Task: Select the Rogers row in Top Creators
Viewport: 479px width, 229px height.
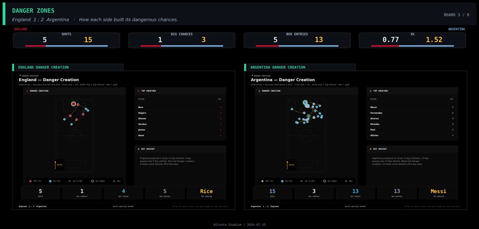Action: (x=180, y=113)
